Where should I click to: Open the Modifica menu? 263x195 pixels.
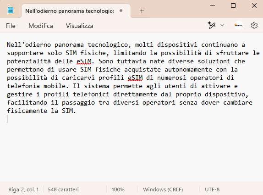click(41, 26)
